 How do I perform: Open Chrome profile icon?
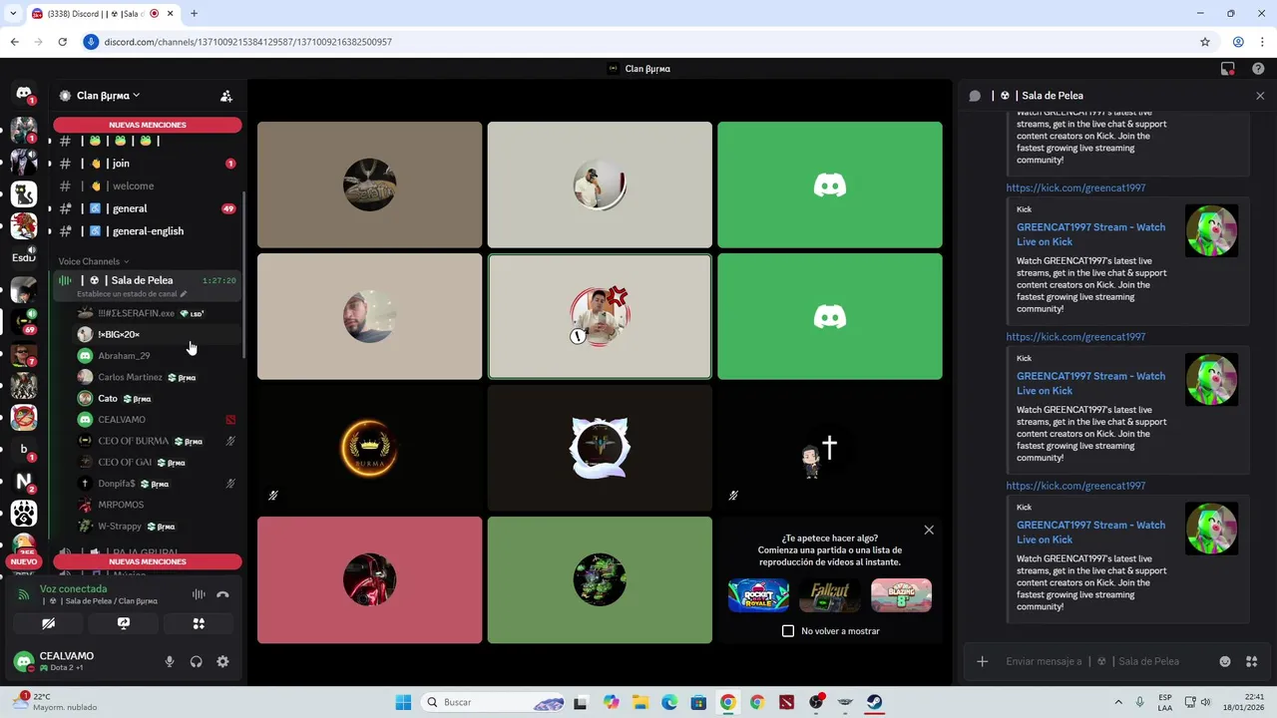point(1238,42)
